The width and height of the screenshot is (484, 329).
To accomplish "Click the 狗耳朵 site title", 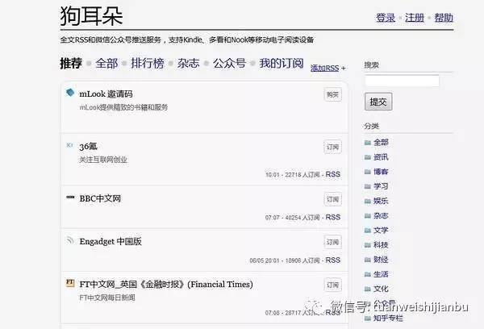I will [x=91, y=16].
